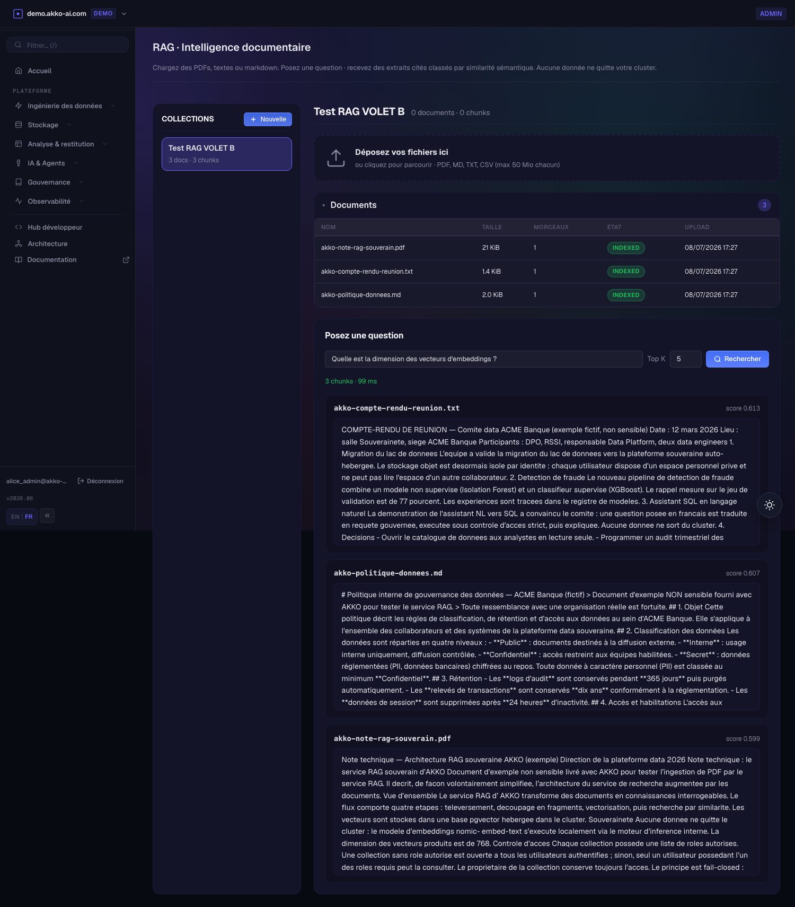Click the score 0.599 label
This screenshot has width=795, height=907.
[743, 739]
